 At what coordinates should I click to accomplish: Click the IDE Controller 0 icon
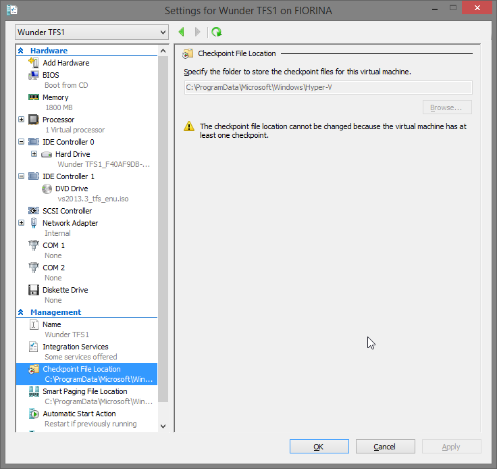[x=34, y=142]
